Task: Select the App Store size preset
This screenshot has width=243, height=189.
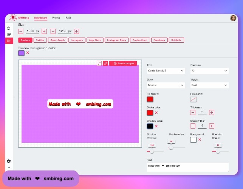Action: pyautogui.click(x=95, y=40)
